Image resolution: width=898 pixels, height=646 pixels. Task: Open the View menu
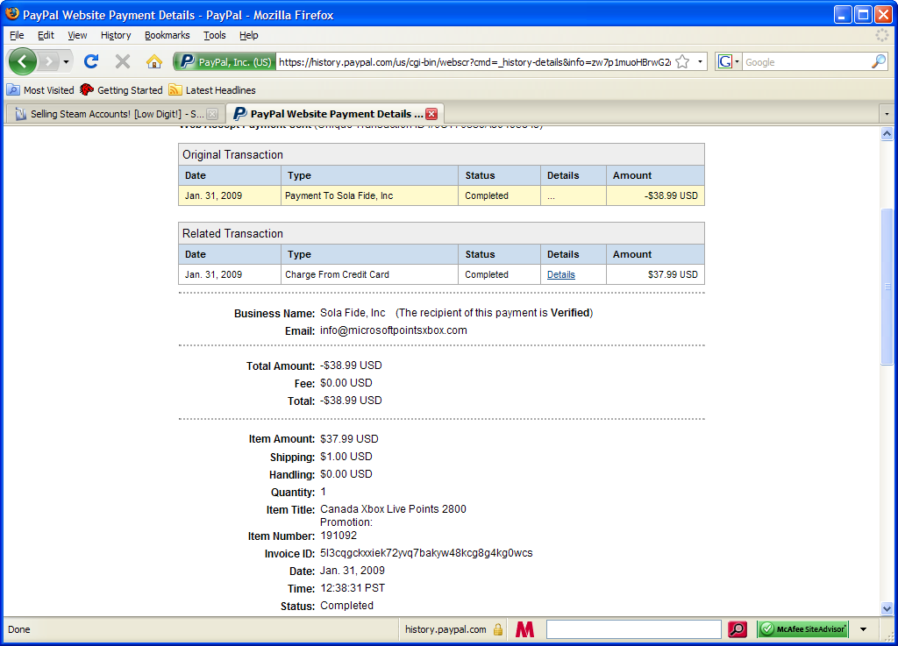point(77,35)
